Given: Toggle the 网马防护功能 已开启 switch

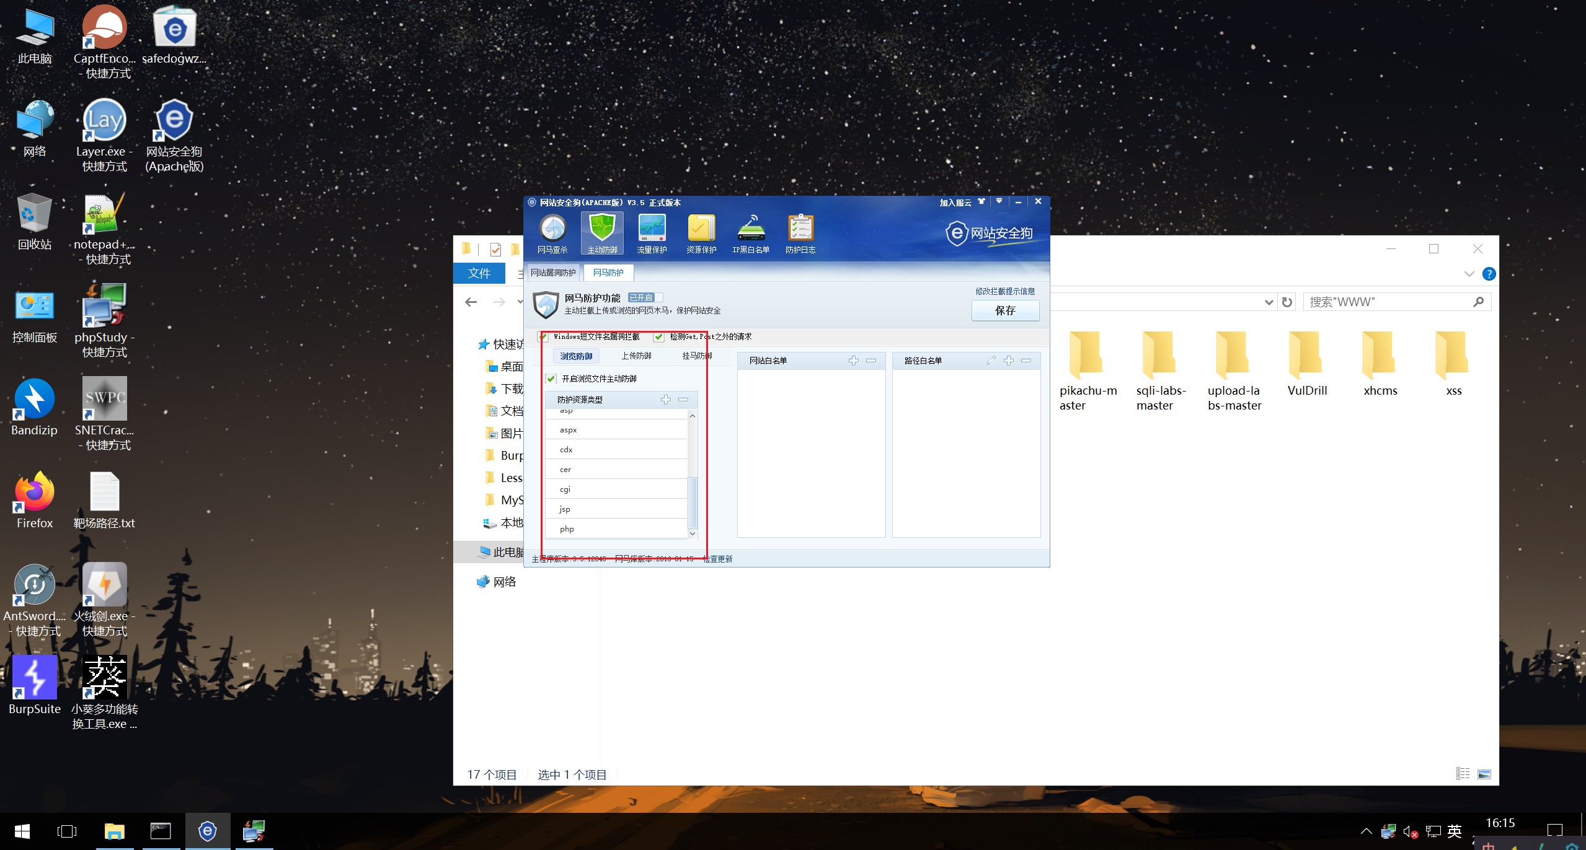Looking at the screenshot, I should click(x=645, y=297).
